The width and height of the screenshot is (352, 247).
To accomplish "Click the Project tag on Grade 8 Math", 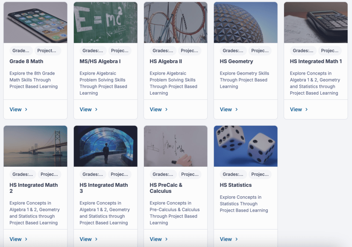I will pos(47,51).
